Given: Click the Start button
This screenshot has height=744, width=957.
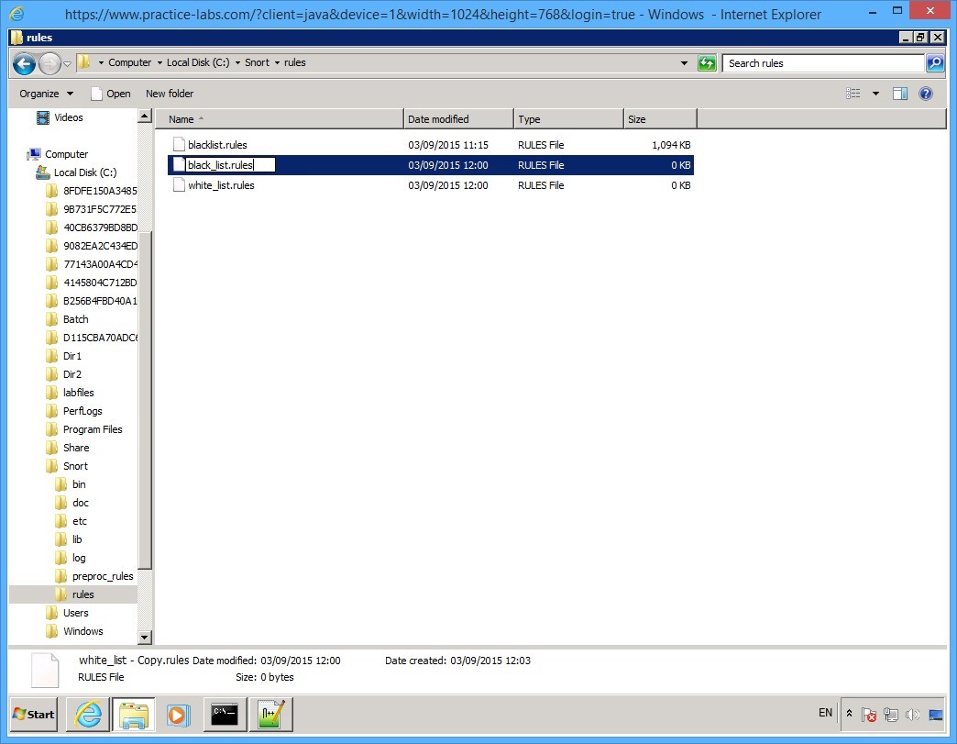Looking at the screenshot, I should click(x=33, y=715).
